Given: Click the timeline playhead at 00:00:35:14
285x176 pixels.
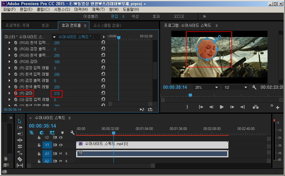Looking at the screenshot, I should (x=114, y=133).
